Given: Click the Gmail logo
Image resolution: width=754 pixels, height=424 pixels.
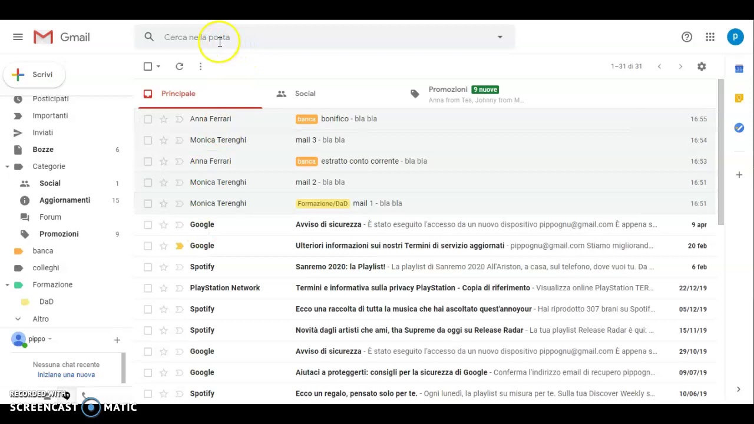Looking at the screenshot, I should pos(62,37).
